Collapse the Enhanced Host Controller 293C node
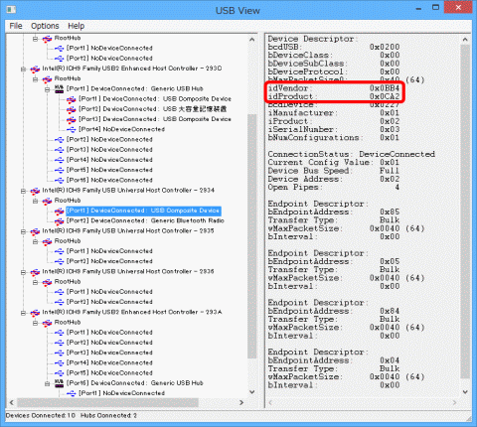The width and height of the screenshot is (477, 427). [x=23, y=69]
